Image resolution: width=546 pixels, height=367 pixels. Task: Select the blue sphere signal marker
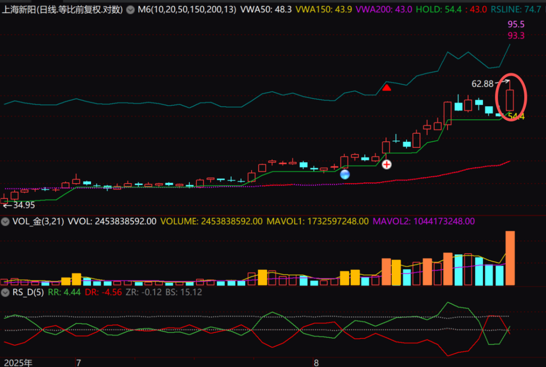point(345,174)
